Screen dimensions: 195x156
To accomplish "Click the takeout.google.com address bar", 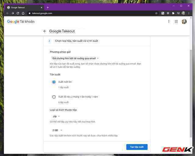I will tap(91, 13).
